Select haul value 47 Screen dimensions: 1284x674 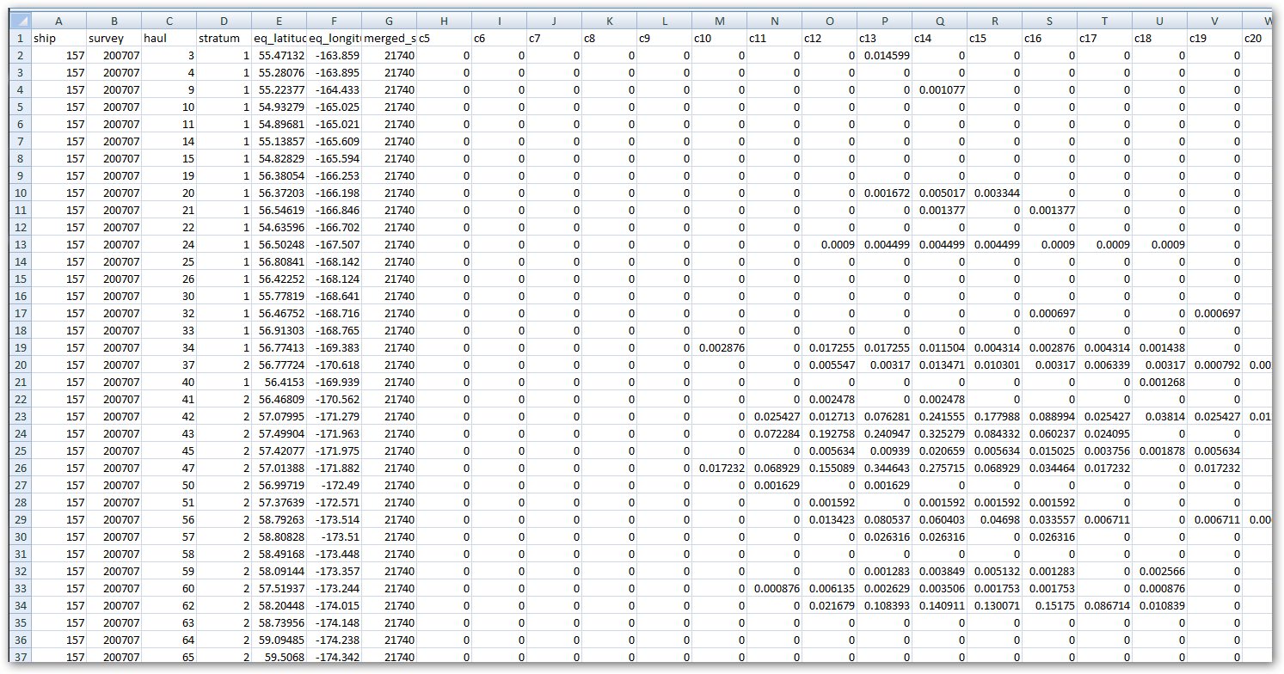coord(169,468)
